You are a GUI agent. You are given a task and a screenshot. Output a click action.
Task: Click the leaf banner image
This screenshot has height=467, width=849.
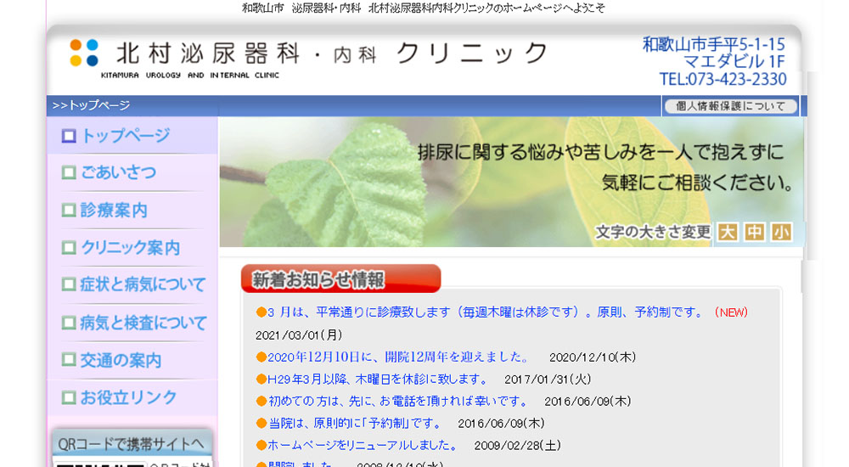[511, 182]
